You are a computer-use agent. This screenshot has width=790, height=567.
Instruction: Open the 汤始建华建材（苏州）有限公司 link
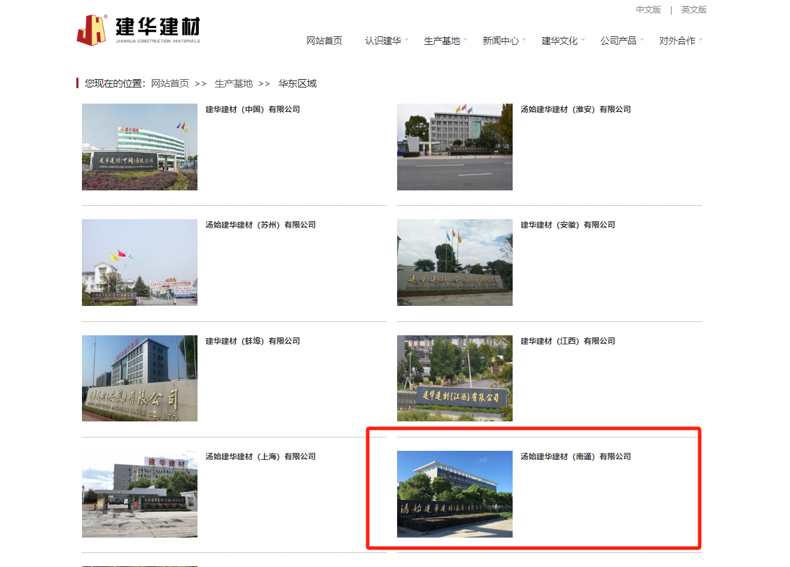[261, 225]
